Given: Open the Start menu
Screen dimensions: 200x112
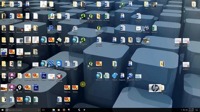Looking at the screenshot, I should [2, 110].
